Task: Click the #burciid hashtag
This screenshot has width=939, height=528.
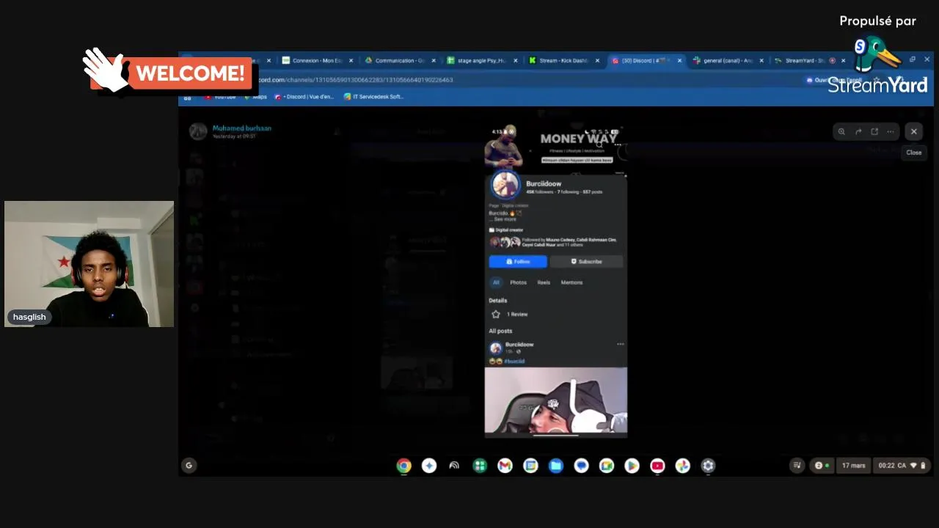Action: point(514,362)
